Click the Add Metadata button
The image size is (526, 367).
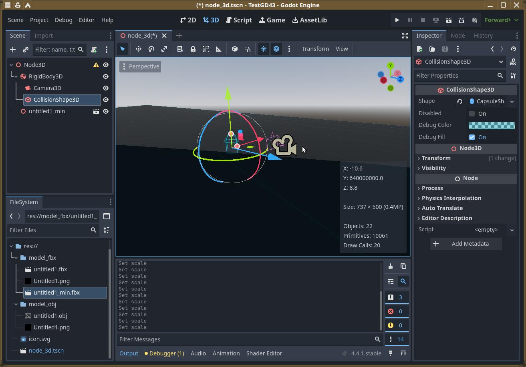(466, 244)
